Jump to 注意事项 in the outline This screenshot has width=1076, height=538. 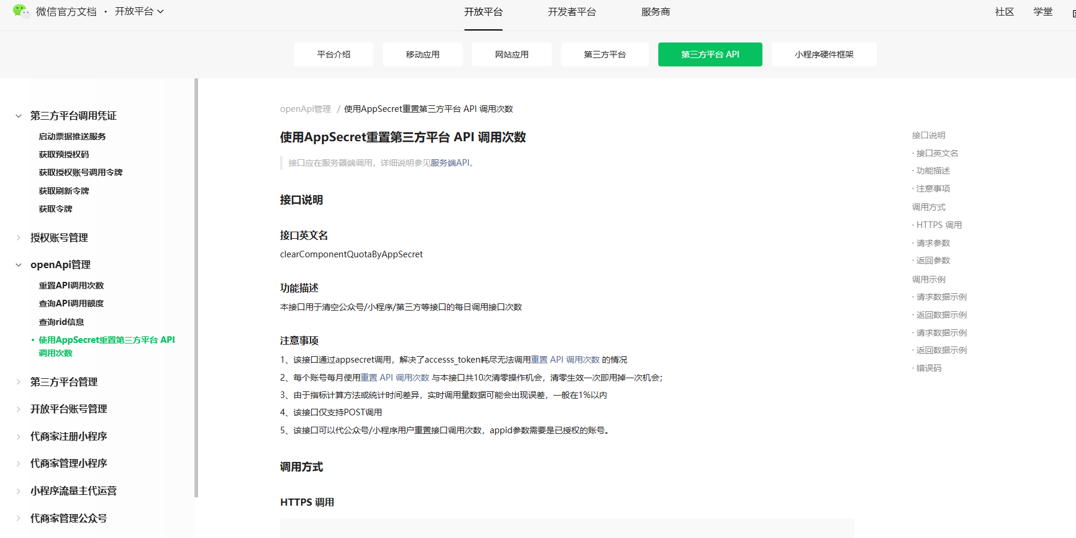[x=933, y=189]
